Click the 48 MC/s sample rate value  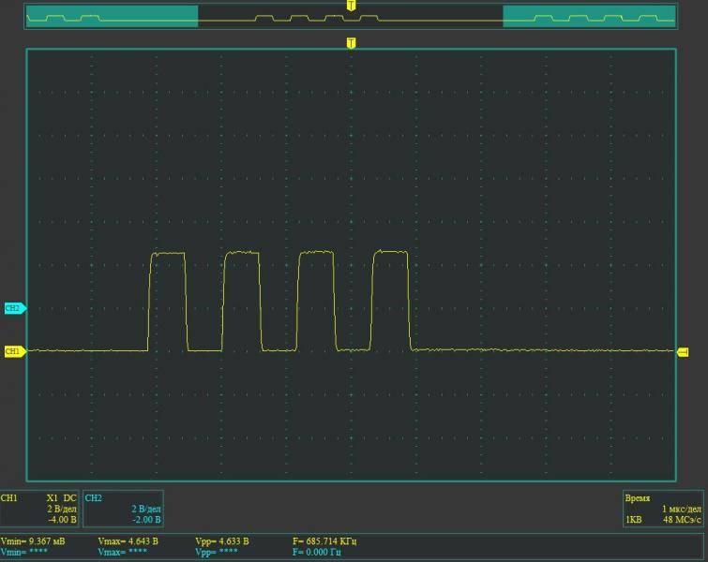[x=679, y=519]
